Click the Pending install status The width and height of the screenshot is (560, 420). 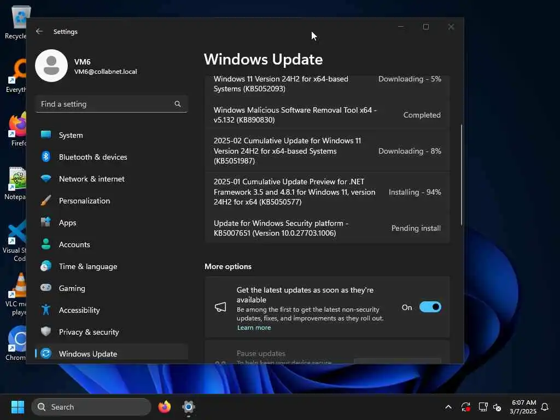(416, 228)
